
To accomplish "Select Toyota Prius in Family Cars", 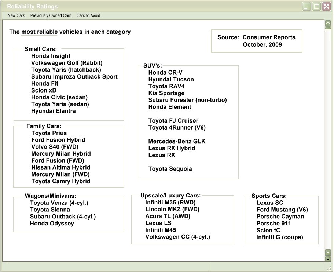I will coord(49,133).
